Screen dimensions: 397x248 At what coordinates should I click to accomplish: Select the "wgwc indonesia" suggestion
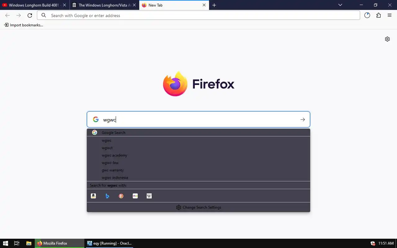tap(198, 178)
